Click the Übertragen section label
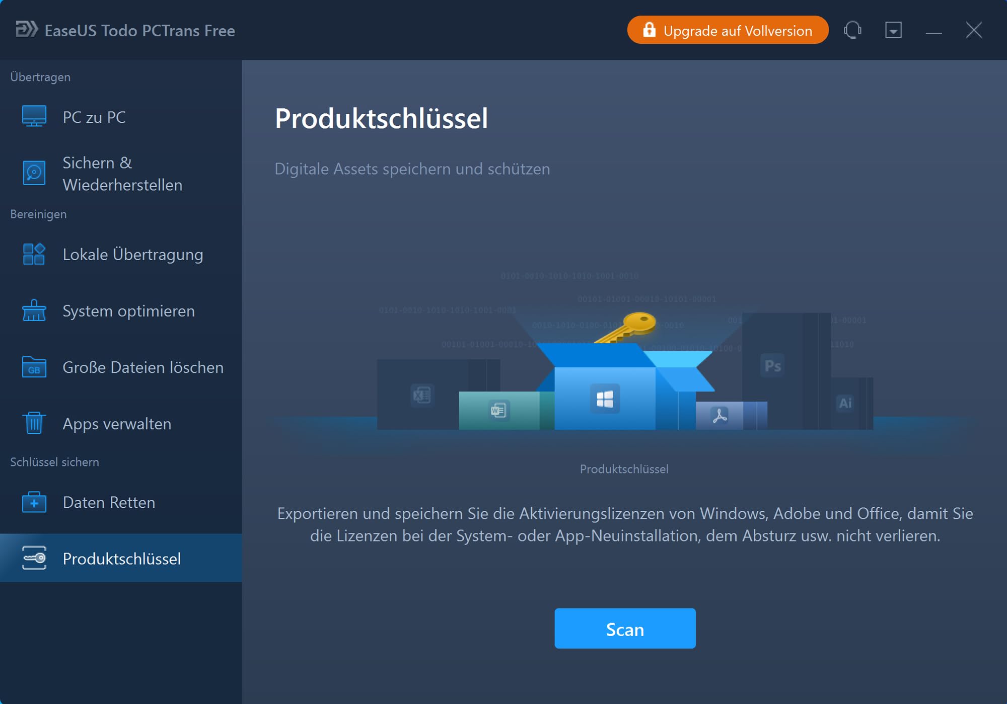Image resolution: width=1007 pixels, height=704 pixels. click(x=40, y=77)
